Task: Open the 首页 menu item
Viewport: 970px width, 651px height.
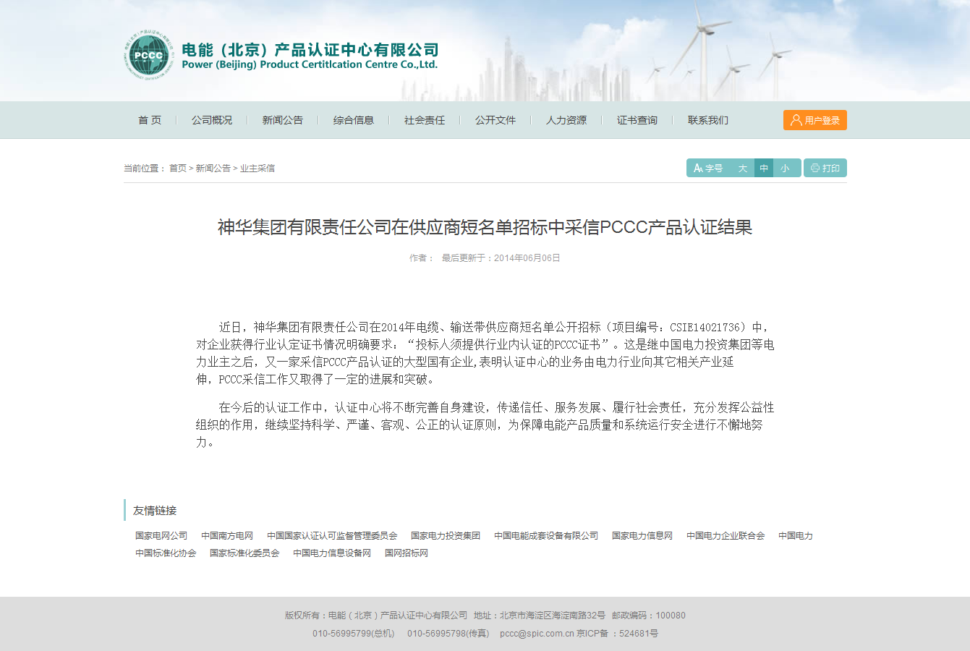Action: [150, 120]
